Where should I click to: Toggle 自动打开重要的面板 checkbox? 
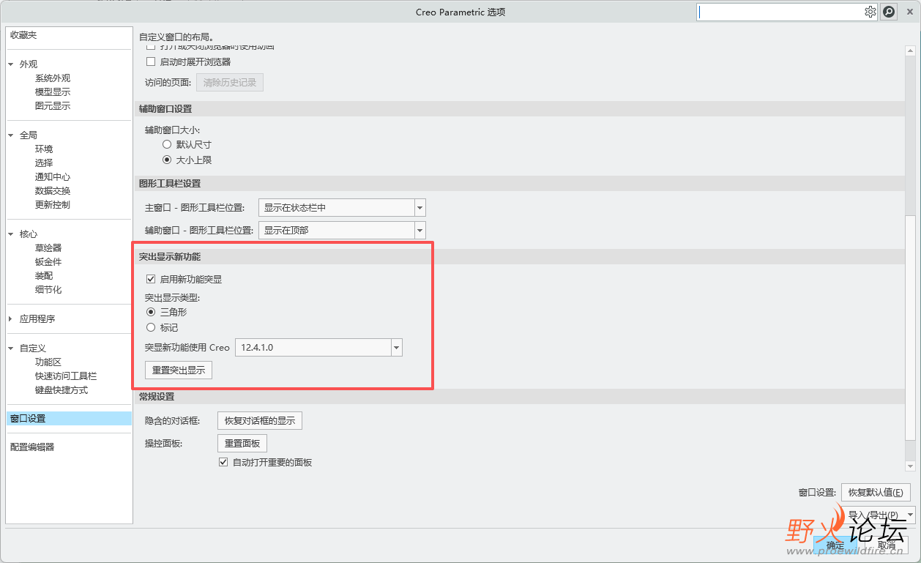[x=224, y=462]
